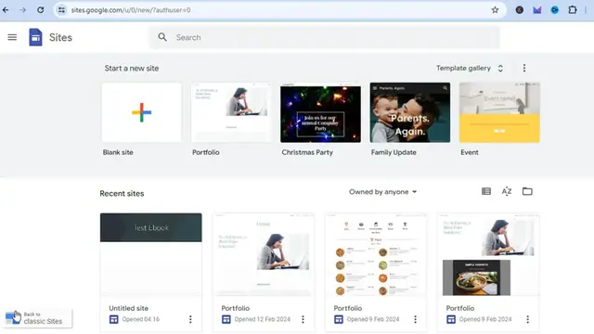Switch to list view

(x=486, y=192)
